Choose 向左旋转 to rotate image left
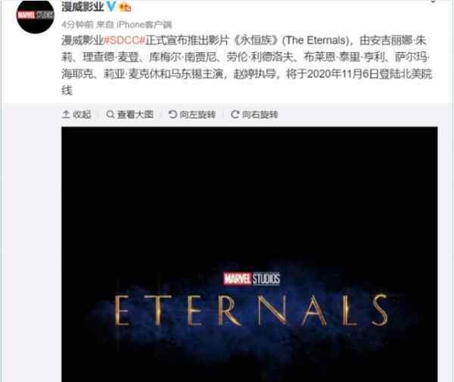Image resolution: width=454 pixels, height=382 pixels. (x=197, y=115)
